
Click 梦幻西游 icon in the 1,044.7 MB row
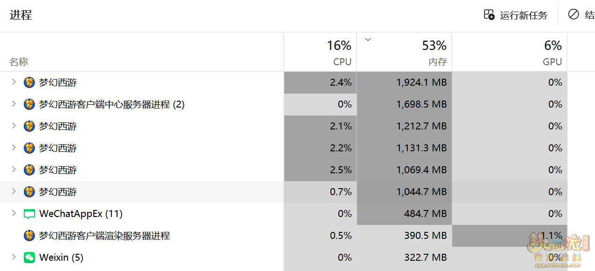pyautogui.click(x=29, y=192)
